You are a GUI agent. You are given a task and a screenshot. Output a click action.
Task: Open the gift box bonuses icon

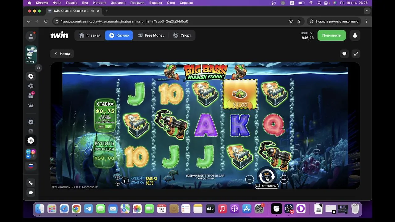coord(31,96)
